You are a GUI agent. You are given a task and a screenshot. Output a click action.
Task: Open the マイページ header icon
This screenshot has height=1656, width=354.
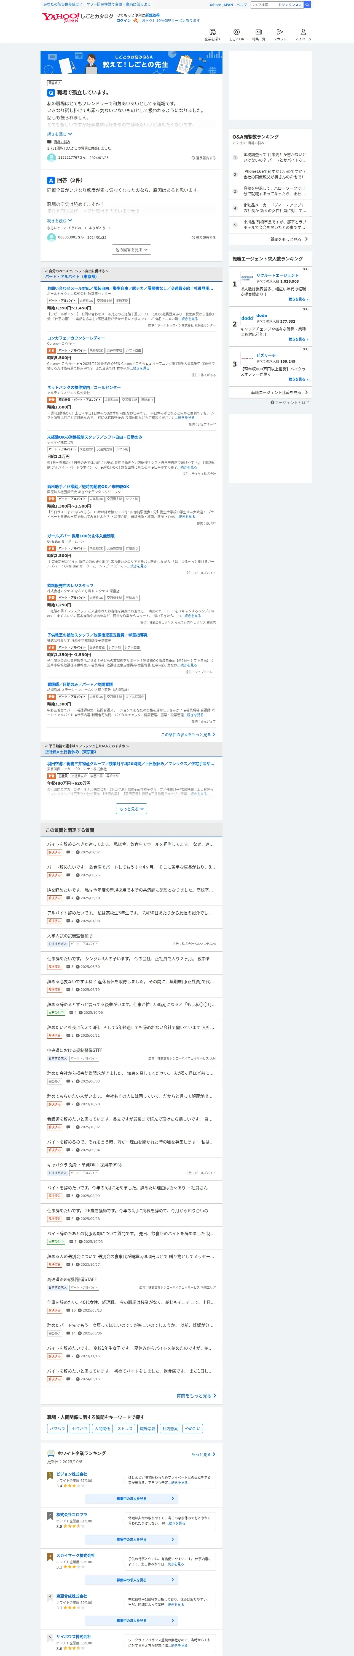click(303, 35)
